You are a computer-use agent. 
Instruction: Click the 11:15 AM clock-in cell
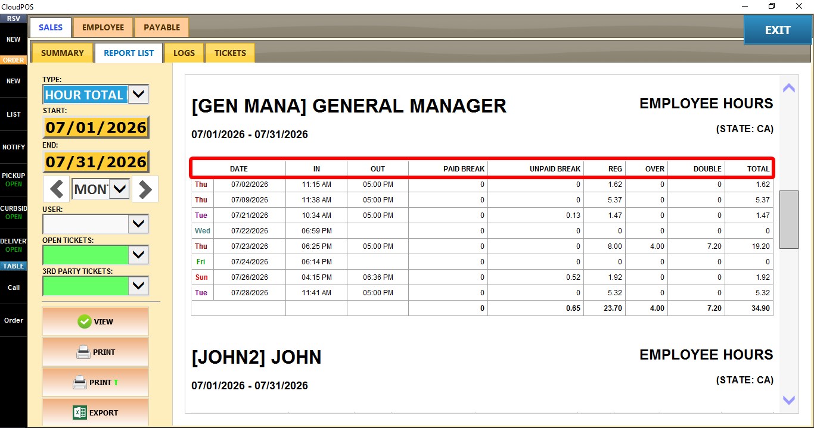click(x=316, y=185)
